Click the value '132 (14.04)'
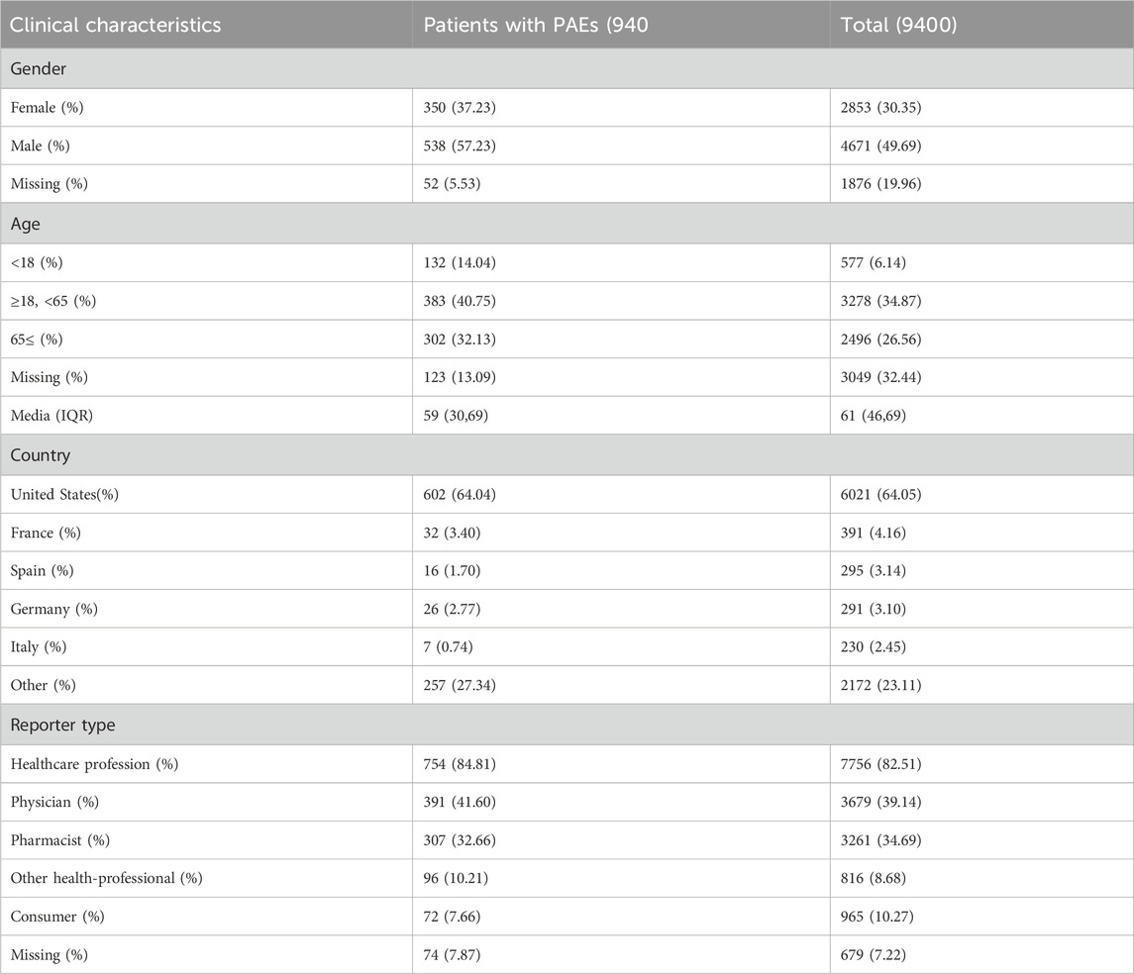 coord(460,263)
